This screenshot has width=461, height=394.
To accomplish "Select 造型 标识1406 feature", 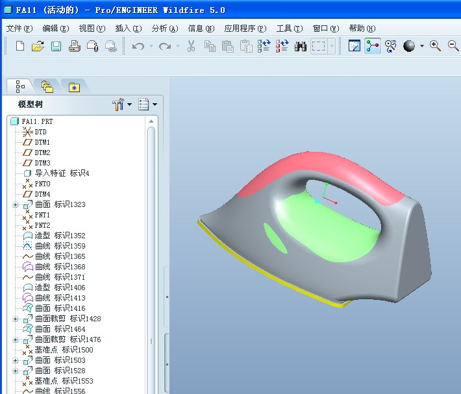I will point(54,288).
